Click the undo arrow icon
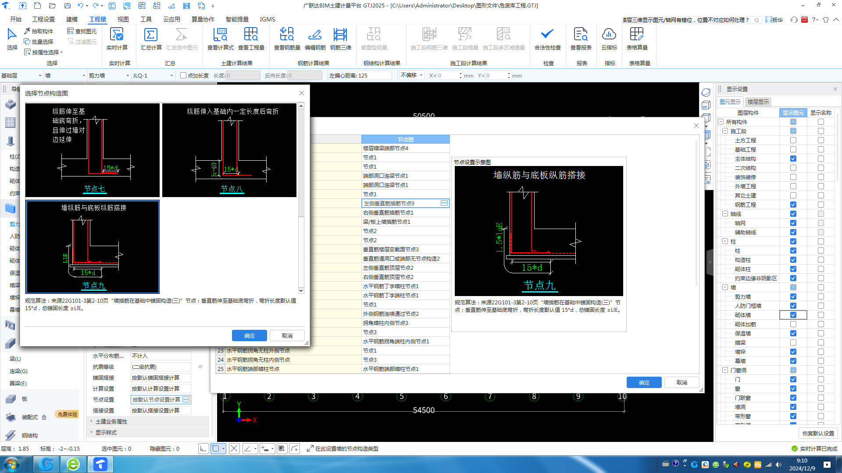Screen dimensions: 842x473 80,6
